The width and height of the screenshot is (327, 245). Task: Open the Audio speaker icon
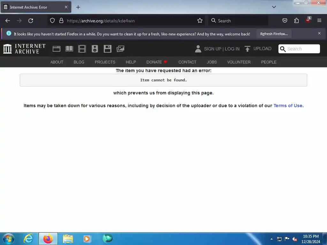(x=95, y=49)
